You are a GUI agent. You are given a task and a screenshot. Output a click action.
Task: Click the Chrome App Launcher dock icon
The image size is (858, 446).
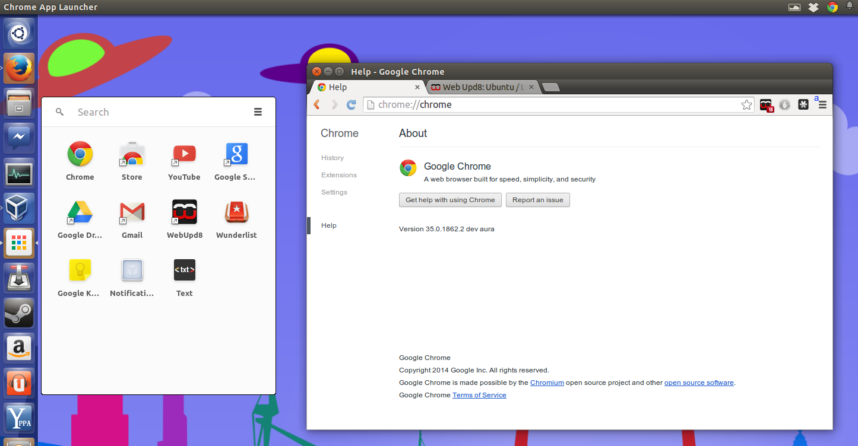click(19, 243)
